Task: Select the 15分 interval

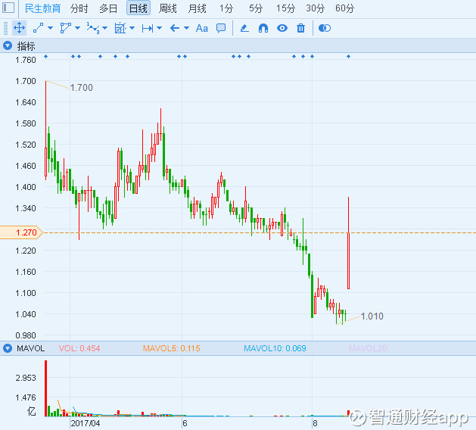Action: coord(285,8)
